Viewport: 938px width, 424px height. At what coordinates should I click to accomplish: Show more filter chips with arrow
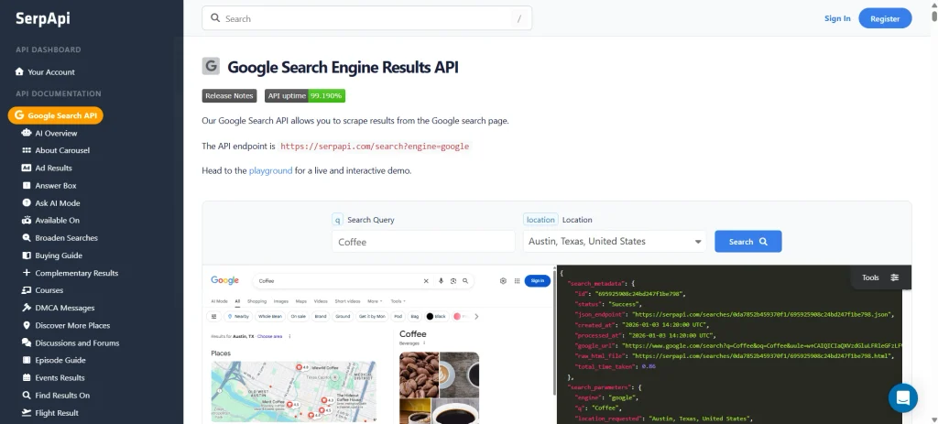coord(476,316)
